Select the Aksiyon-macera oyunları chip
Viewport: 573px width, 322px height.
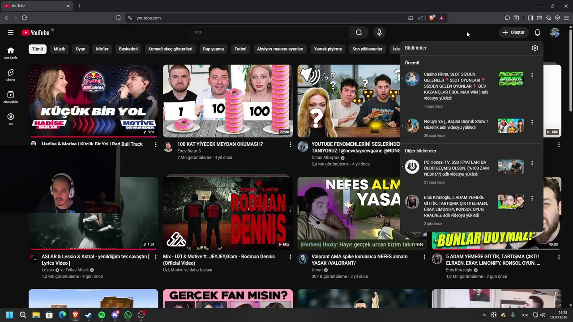click(x=280, y=49)
